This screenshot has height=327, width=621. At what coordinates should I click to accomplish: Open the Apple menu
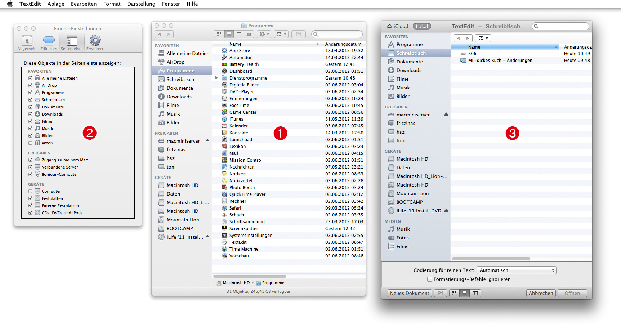tap(10, 4)
